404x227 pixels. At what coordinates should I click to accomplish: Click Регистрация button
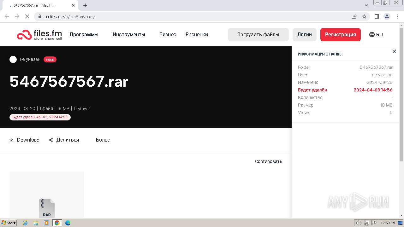[x=341, y=35]
